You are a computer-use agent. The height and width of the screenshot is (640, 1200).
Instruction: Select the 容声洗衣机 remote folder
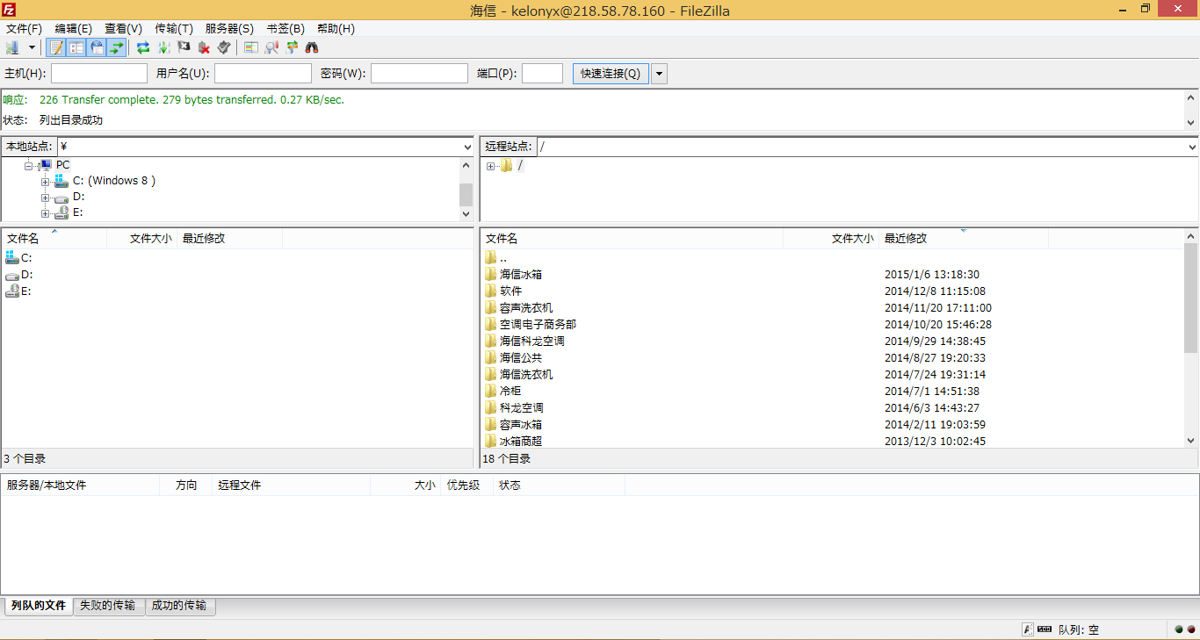tap(519, 307)
